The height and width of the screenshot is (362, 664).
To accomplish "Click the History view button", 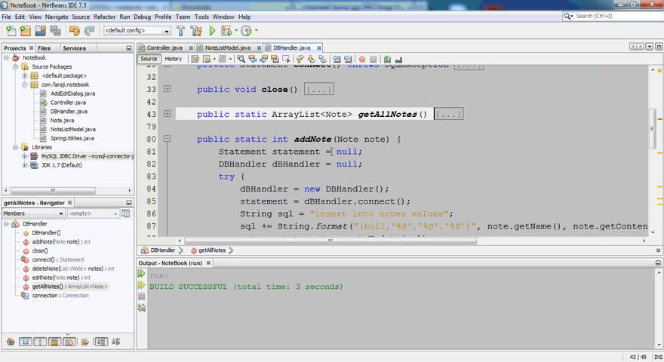I will 174,59.
